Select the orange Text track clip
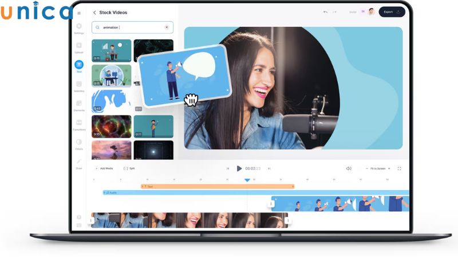 (218, 186)
